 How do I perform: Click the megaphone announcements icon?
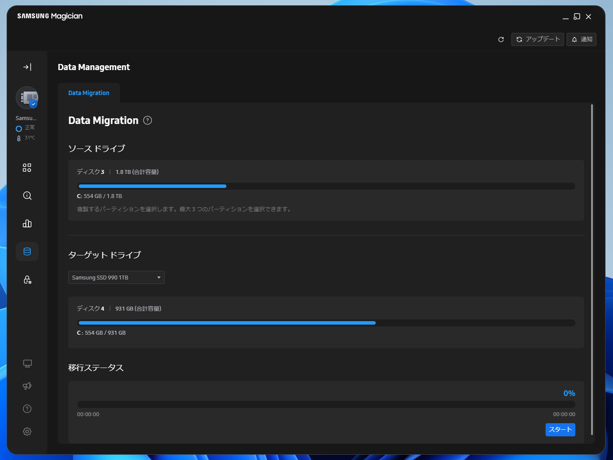coord(27,386)
